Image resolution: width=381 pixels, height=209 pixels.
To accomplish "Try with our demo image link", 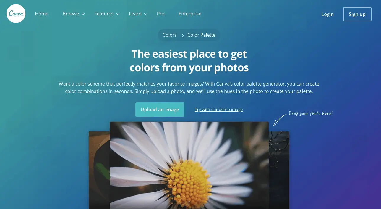I will pyautogui.click(x=219, y=110).
